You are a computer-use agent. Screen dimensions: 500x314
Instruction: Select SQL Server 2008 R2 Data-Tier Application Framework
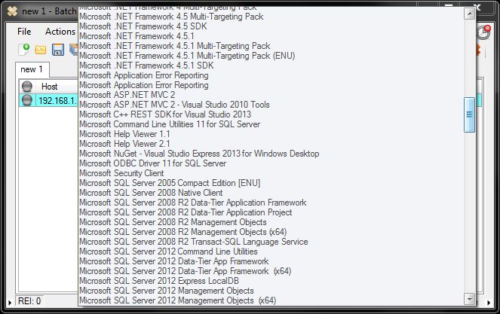pos(193,203)
